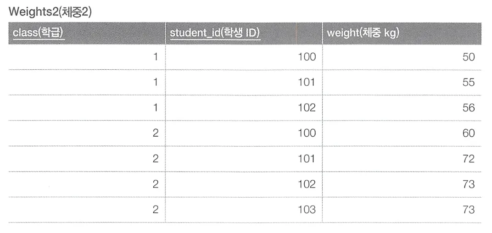This screenshot has width=492, height=233.
Task: Select weight cell with value 55
Action: coord(402,83)
